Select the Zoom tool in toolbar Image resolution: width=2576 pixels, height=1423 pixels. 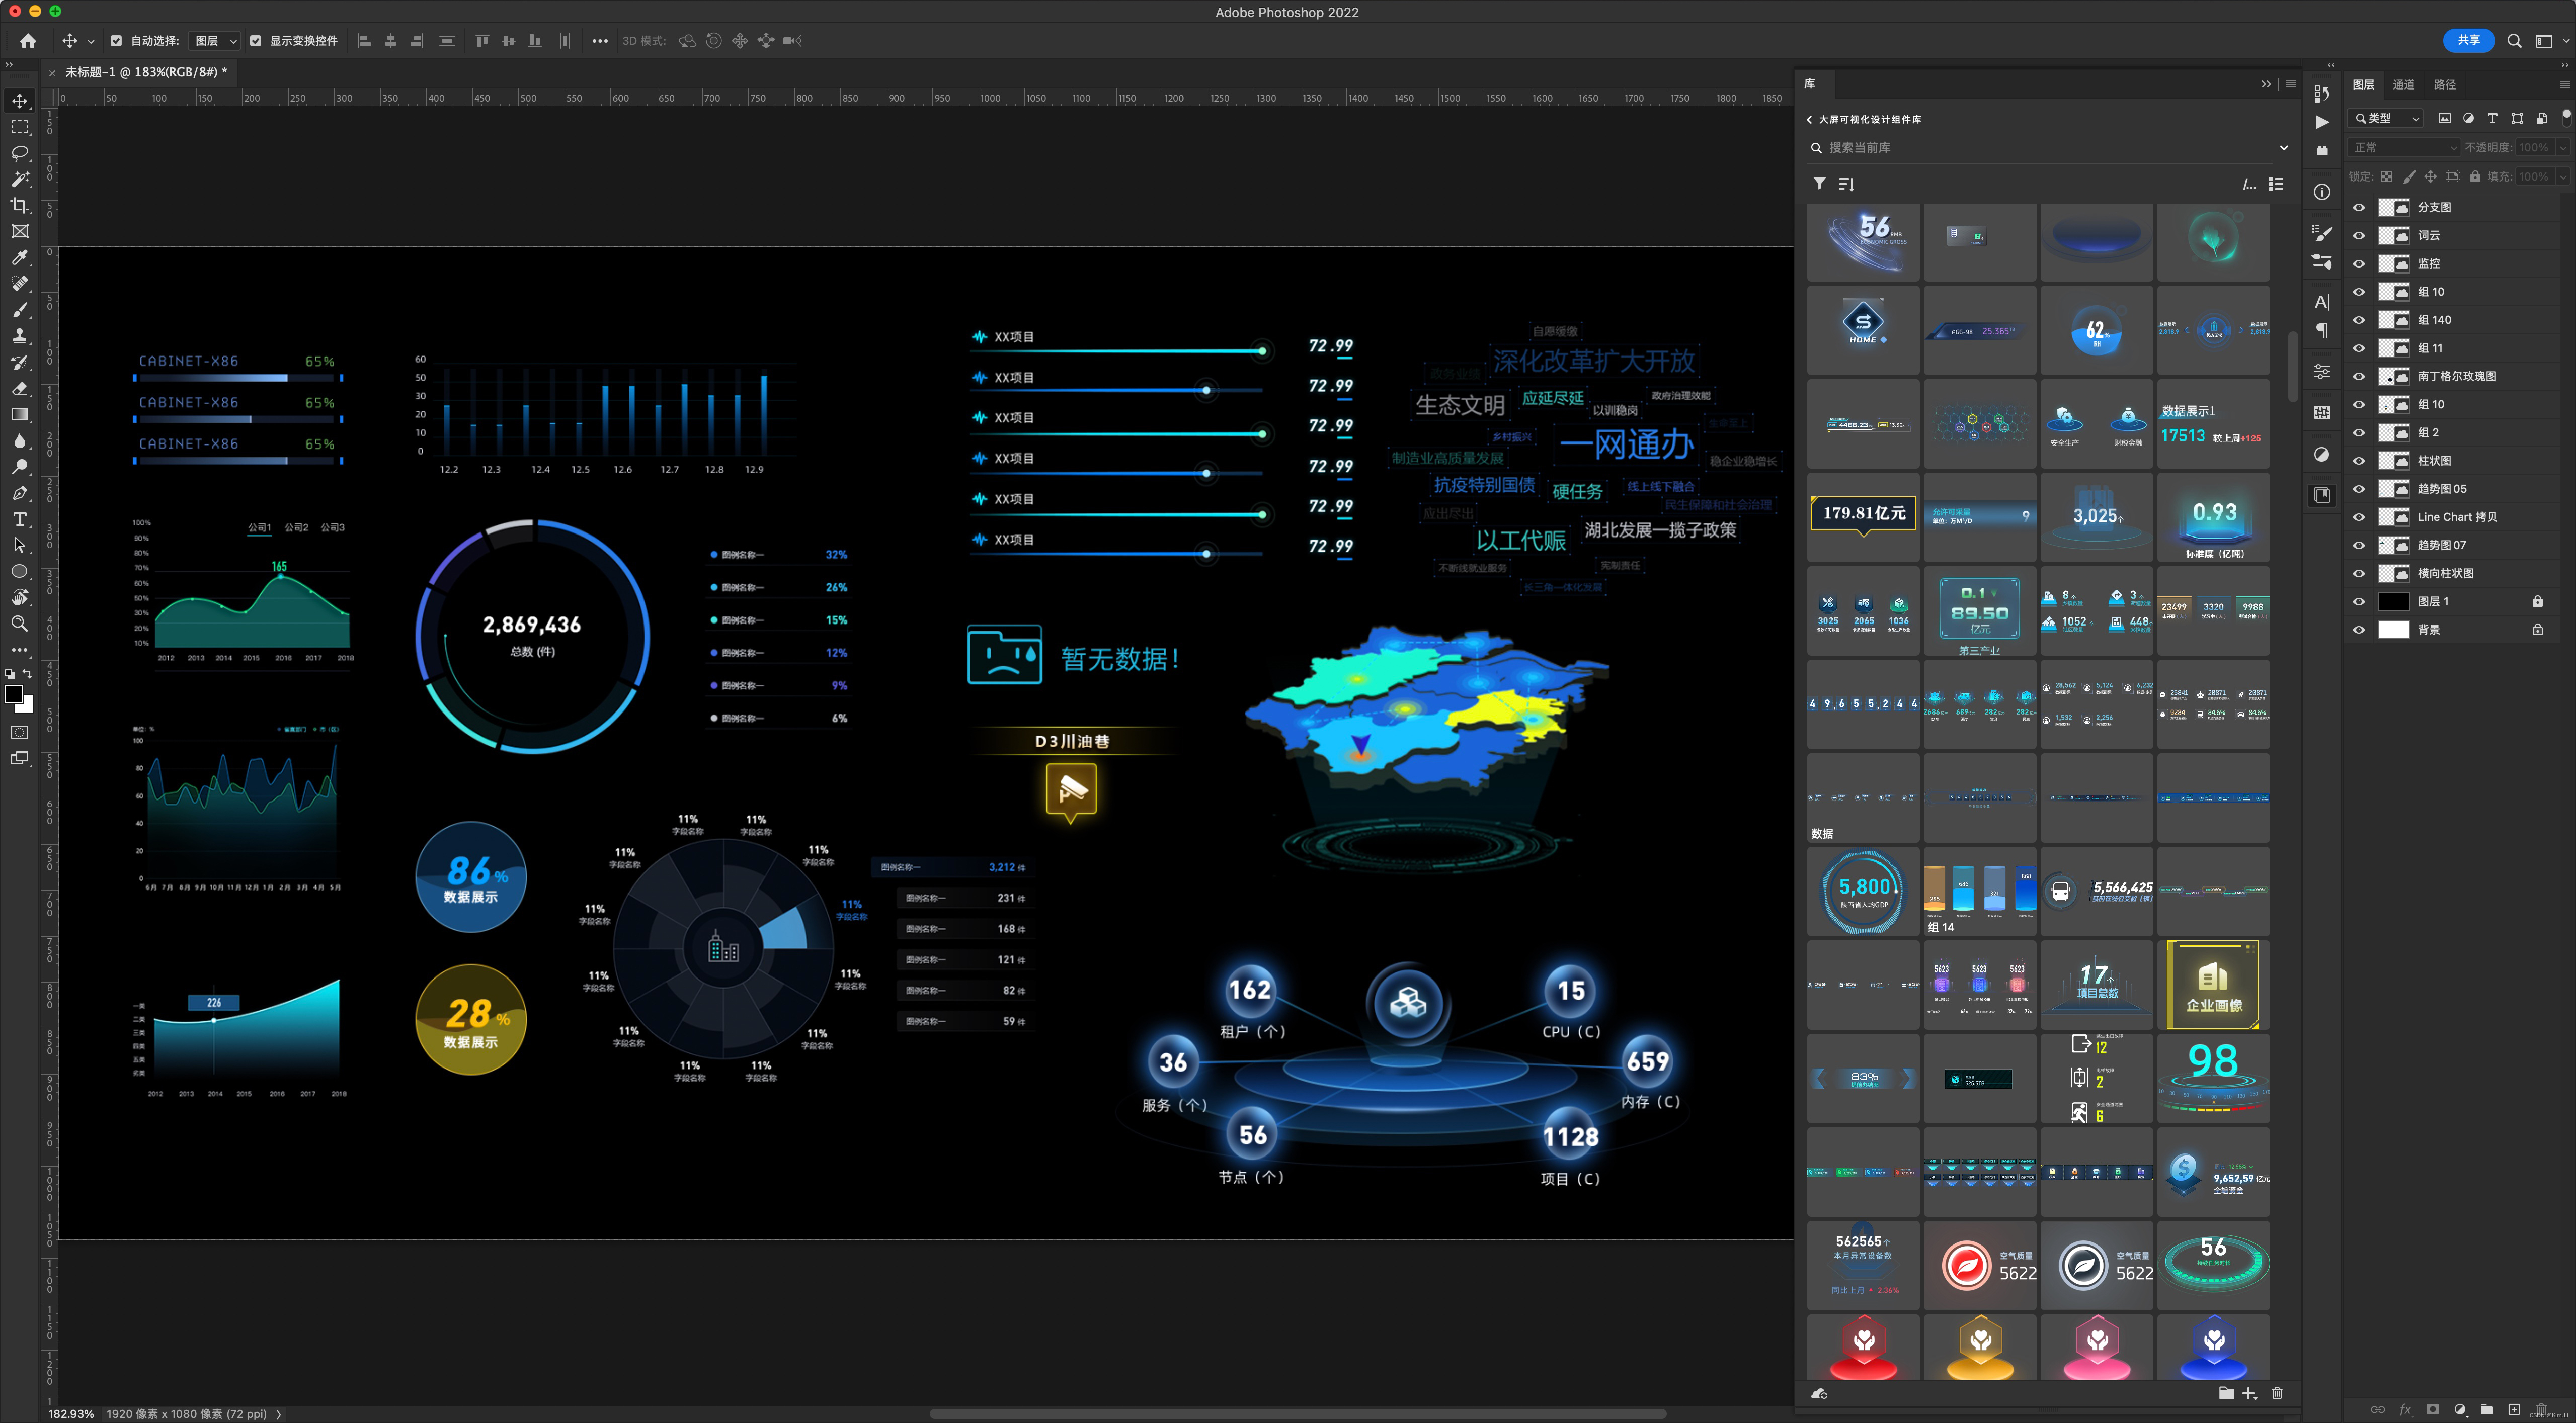20,624
